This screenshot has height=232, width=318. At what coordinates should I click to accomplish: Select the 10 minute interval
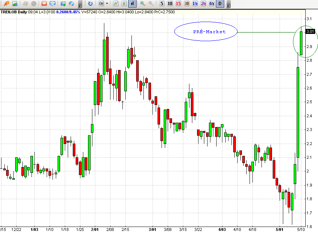pos(170,4)
